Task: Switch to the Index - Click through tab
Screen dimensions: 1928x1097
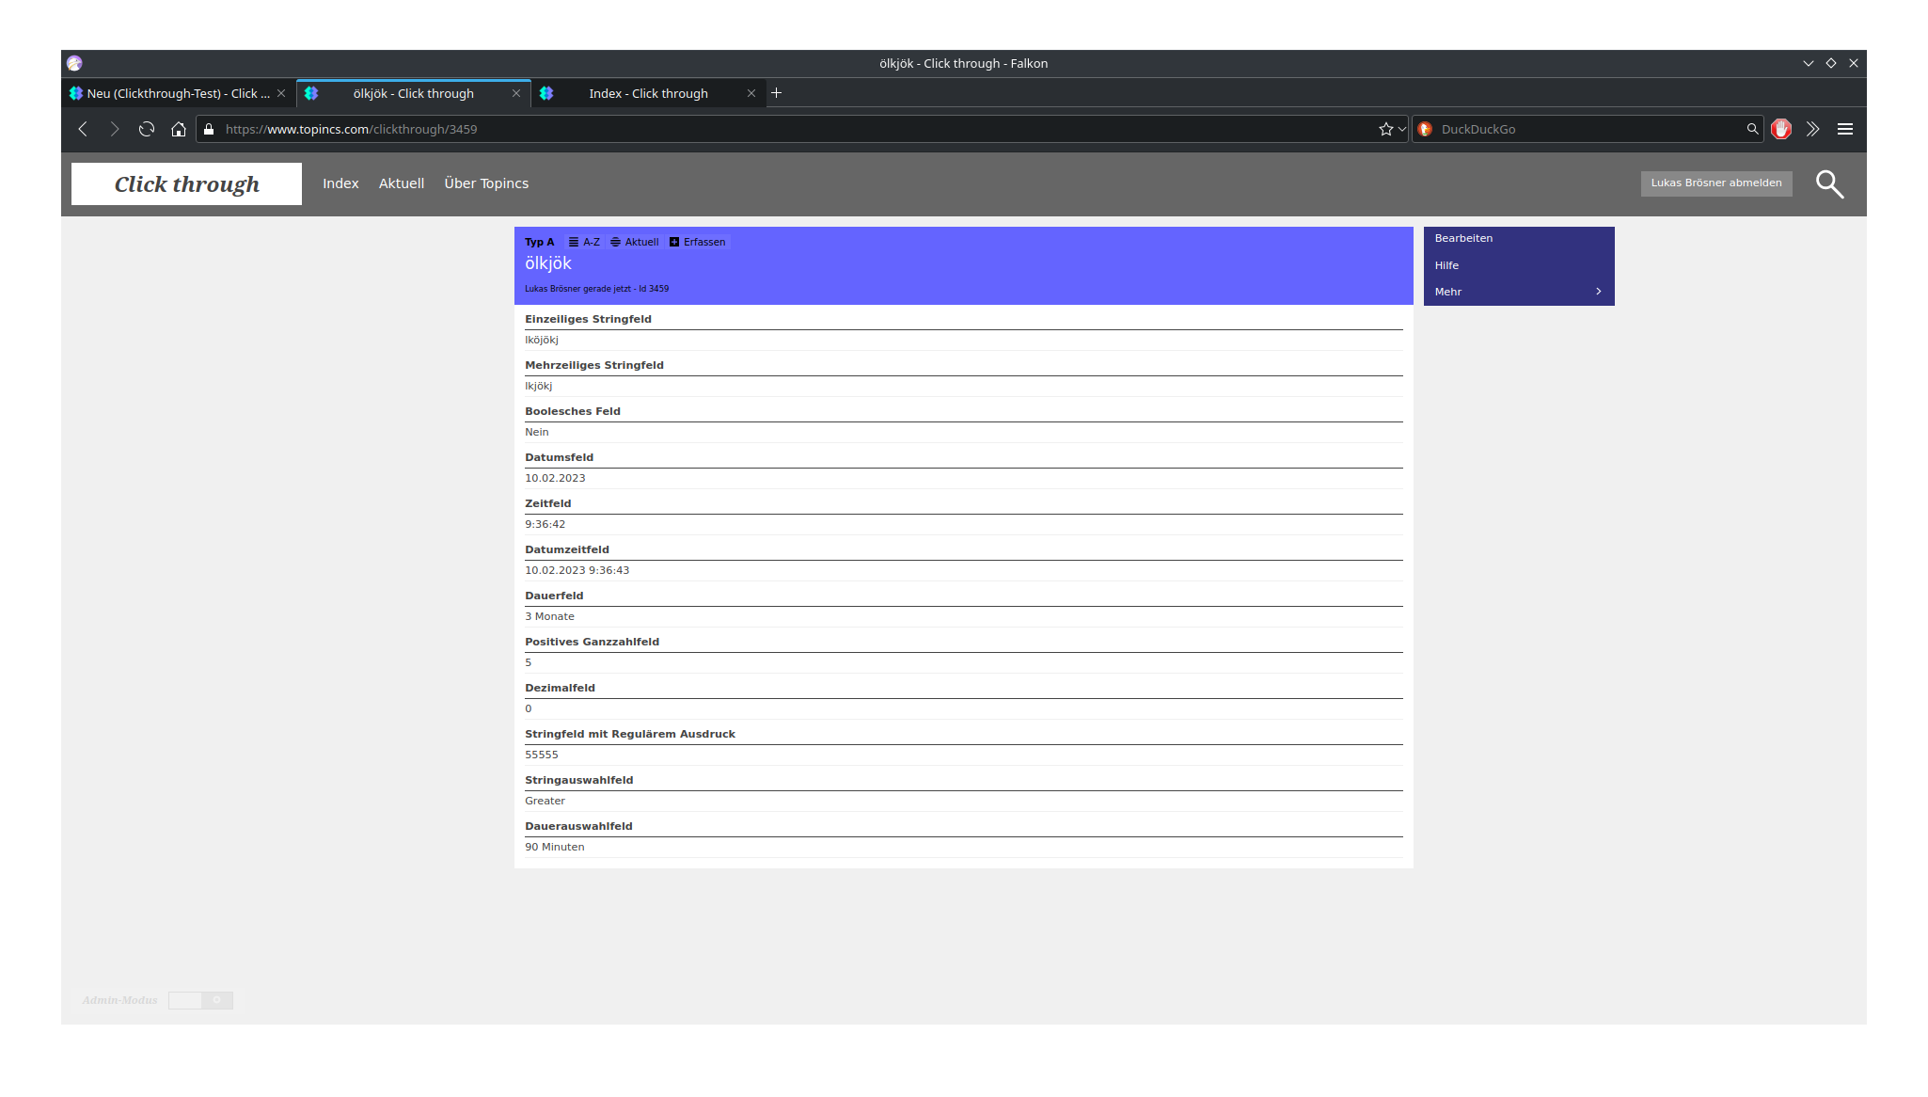Action: coord(648,93)
